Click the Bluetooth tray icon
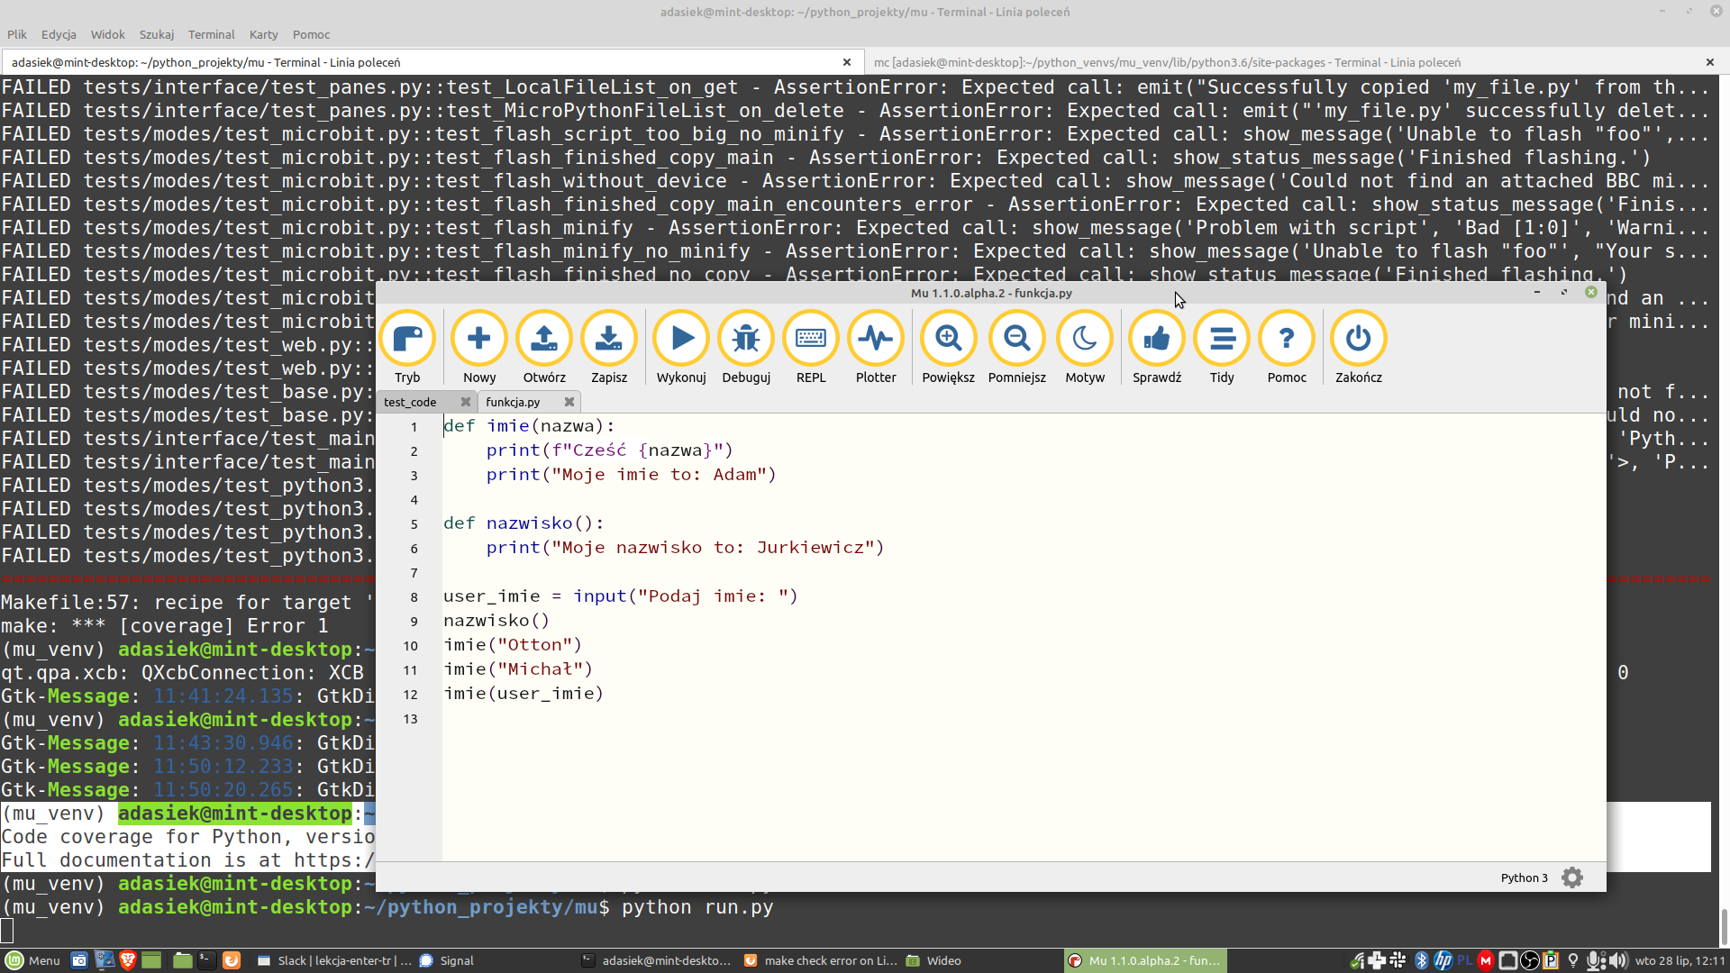Image resolution: width=1730 pixels, height=973 pixels. 1421,960
